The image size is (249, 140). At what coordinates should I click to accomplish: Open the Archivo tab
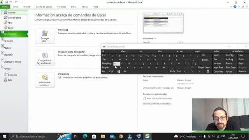pos(5,7)
